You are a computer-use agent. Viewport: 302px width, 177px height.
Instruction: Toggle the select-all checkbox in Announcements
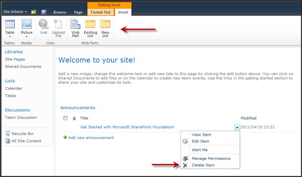pyautogui.click(x=65, y=118)
